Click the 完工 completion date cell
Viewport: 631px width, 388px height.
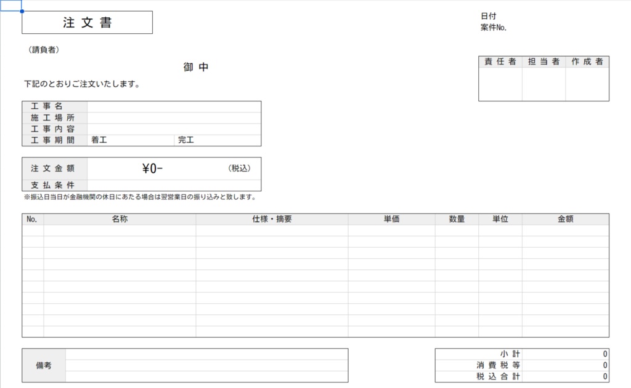coord(222,140)
